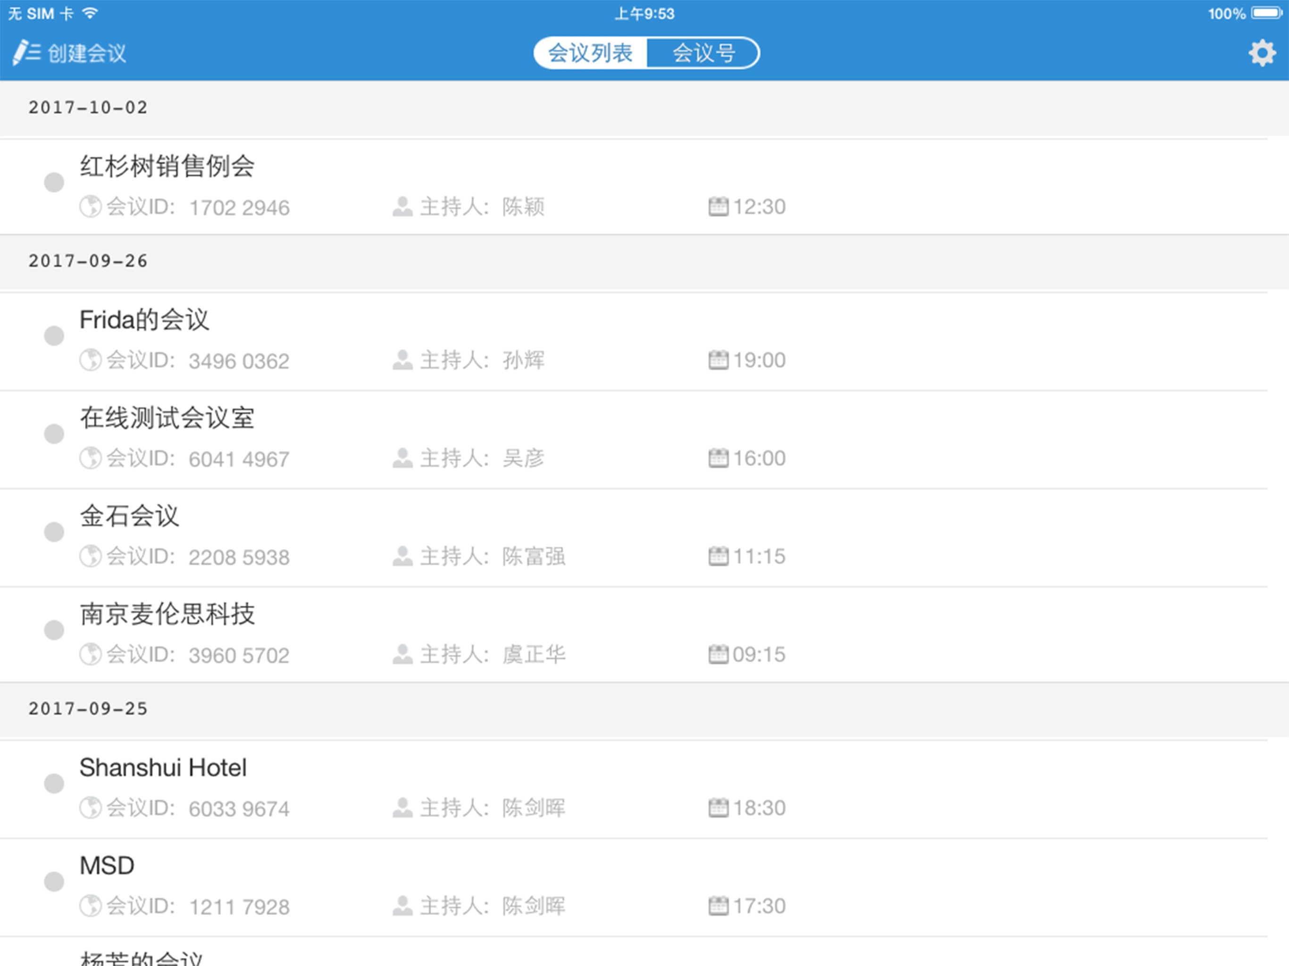Click globe icon beside ID 2208 5938
The image size is (1289, 966).
[90, 556]
